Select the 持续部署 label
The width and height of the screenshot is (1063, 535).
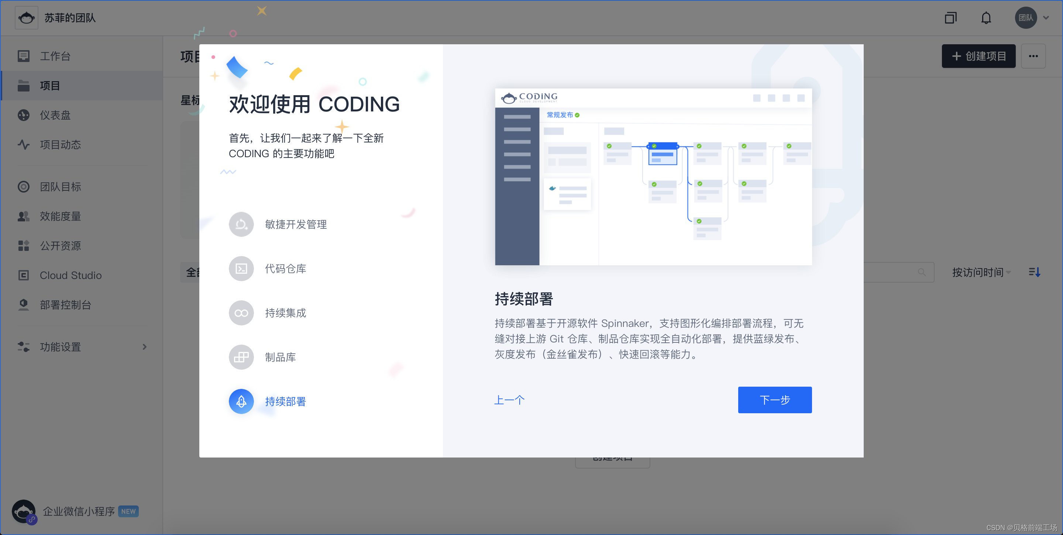point(286,401)
